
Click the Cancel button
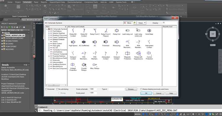[159, 93]
